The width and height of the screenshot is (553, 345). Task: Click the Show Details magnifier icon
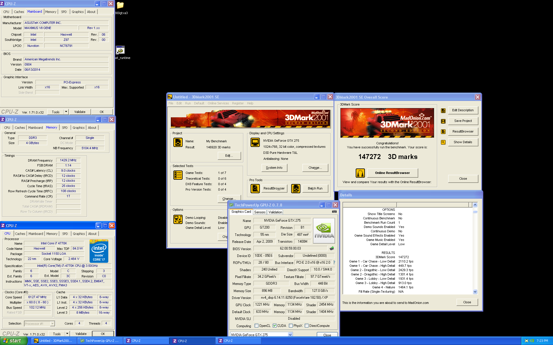click(x=443, y=142)
